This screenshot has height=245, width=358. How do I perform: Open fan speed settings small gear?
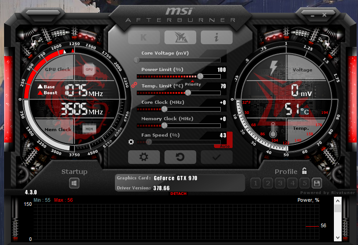[x=131, y=142]
